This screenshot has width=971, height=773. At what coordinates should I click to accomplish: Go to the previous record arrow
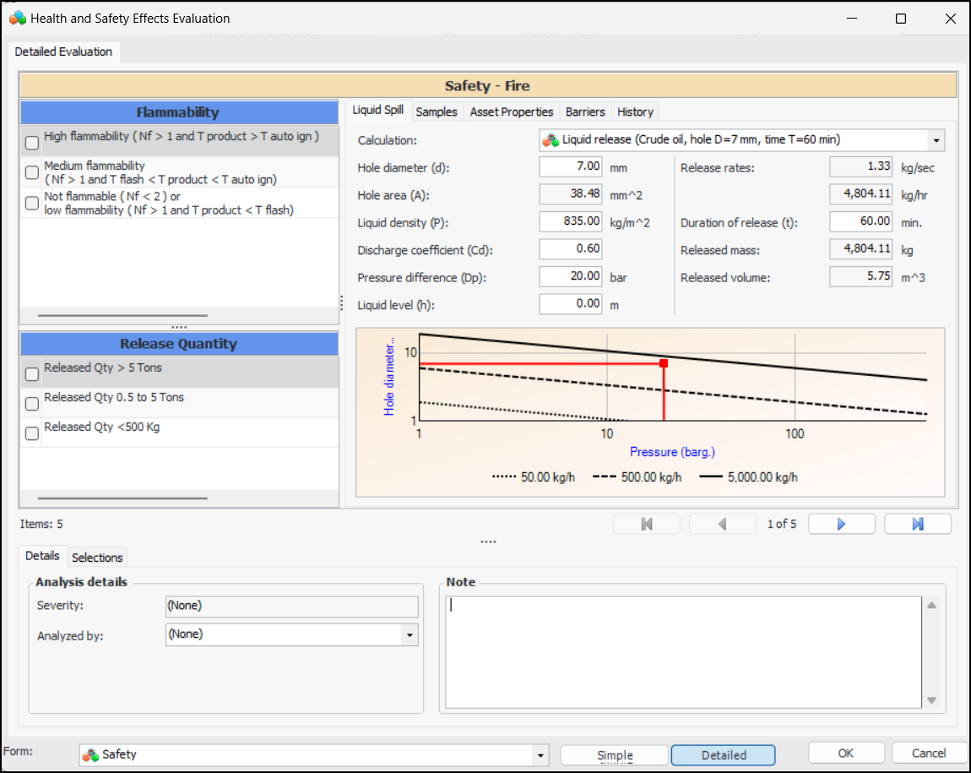722,525
